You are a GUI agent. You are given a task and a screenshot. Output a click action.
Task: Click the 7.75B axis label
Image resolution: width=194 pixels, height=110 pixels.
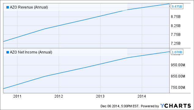(176, 35)
